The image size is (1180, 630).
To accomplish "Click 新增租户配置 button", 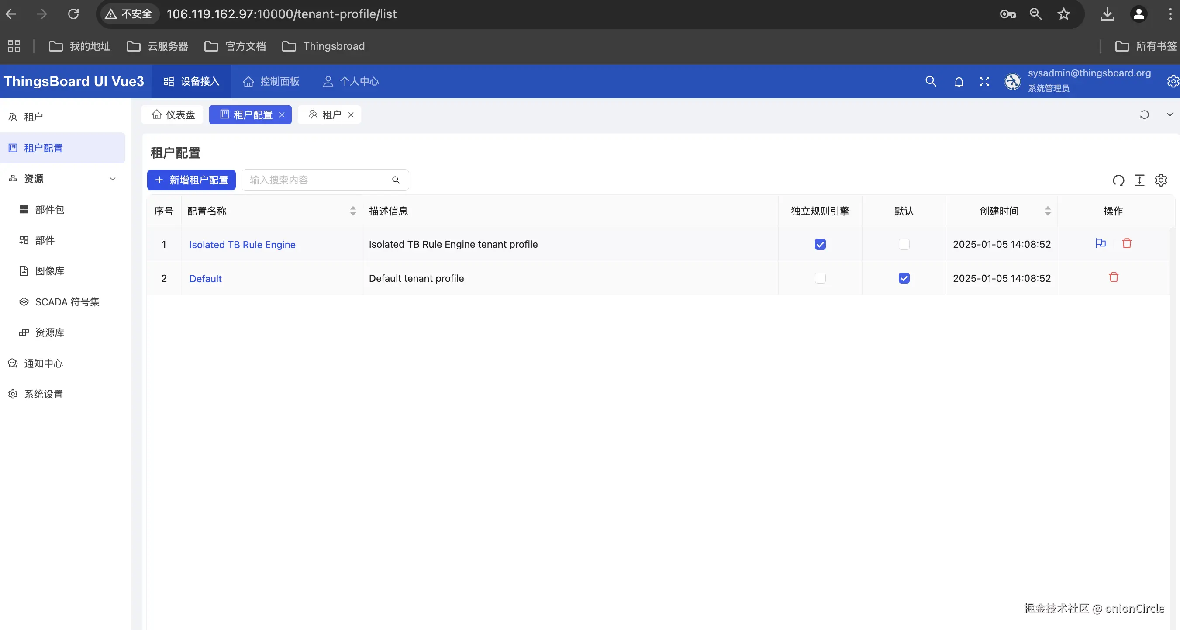I will tap(191, 180).
